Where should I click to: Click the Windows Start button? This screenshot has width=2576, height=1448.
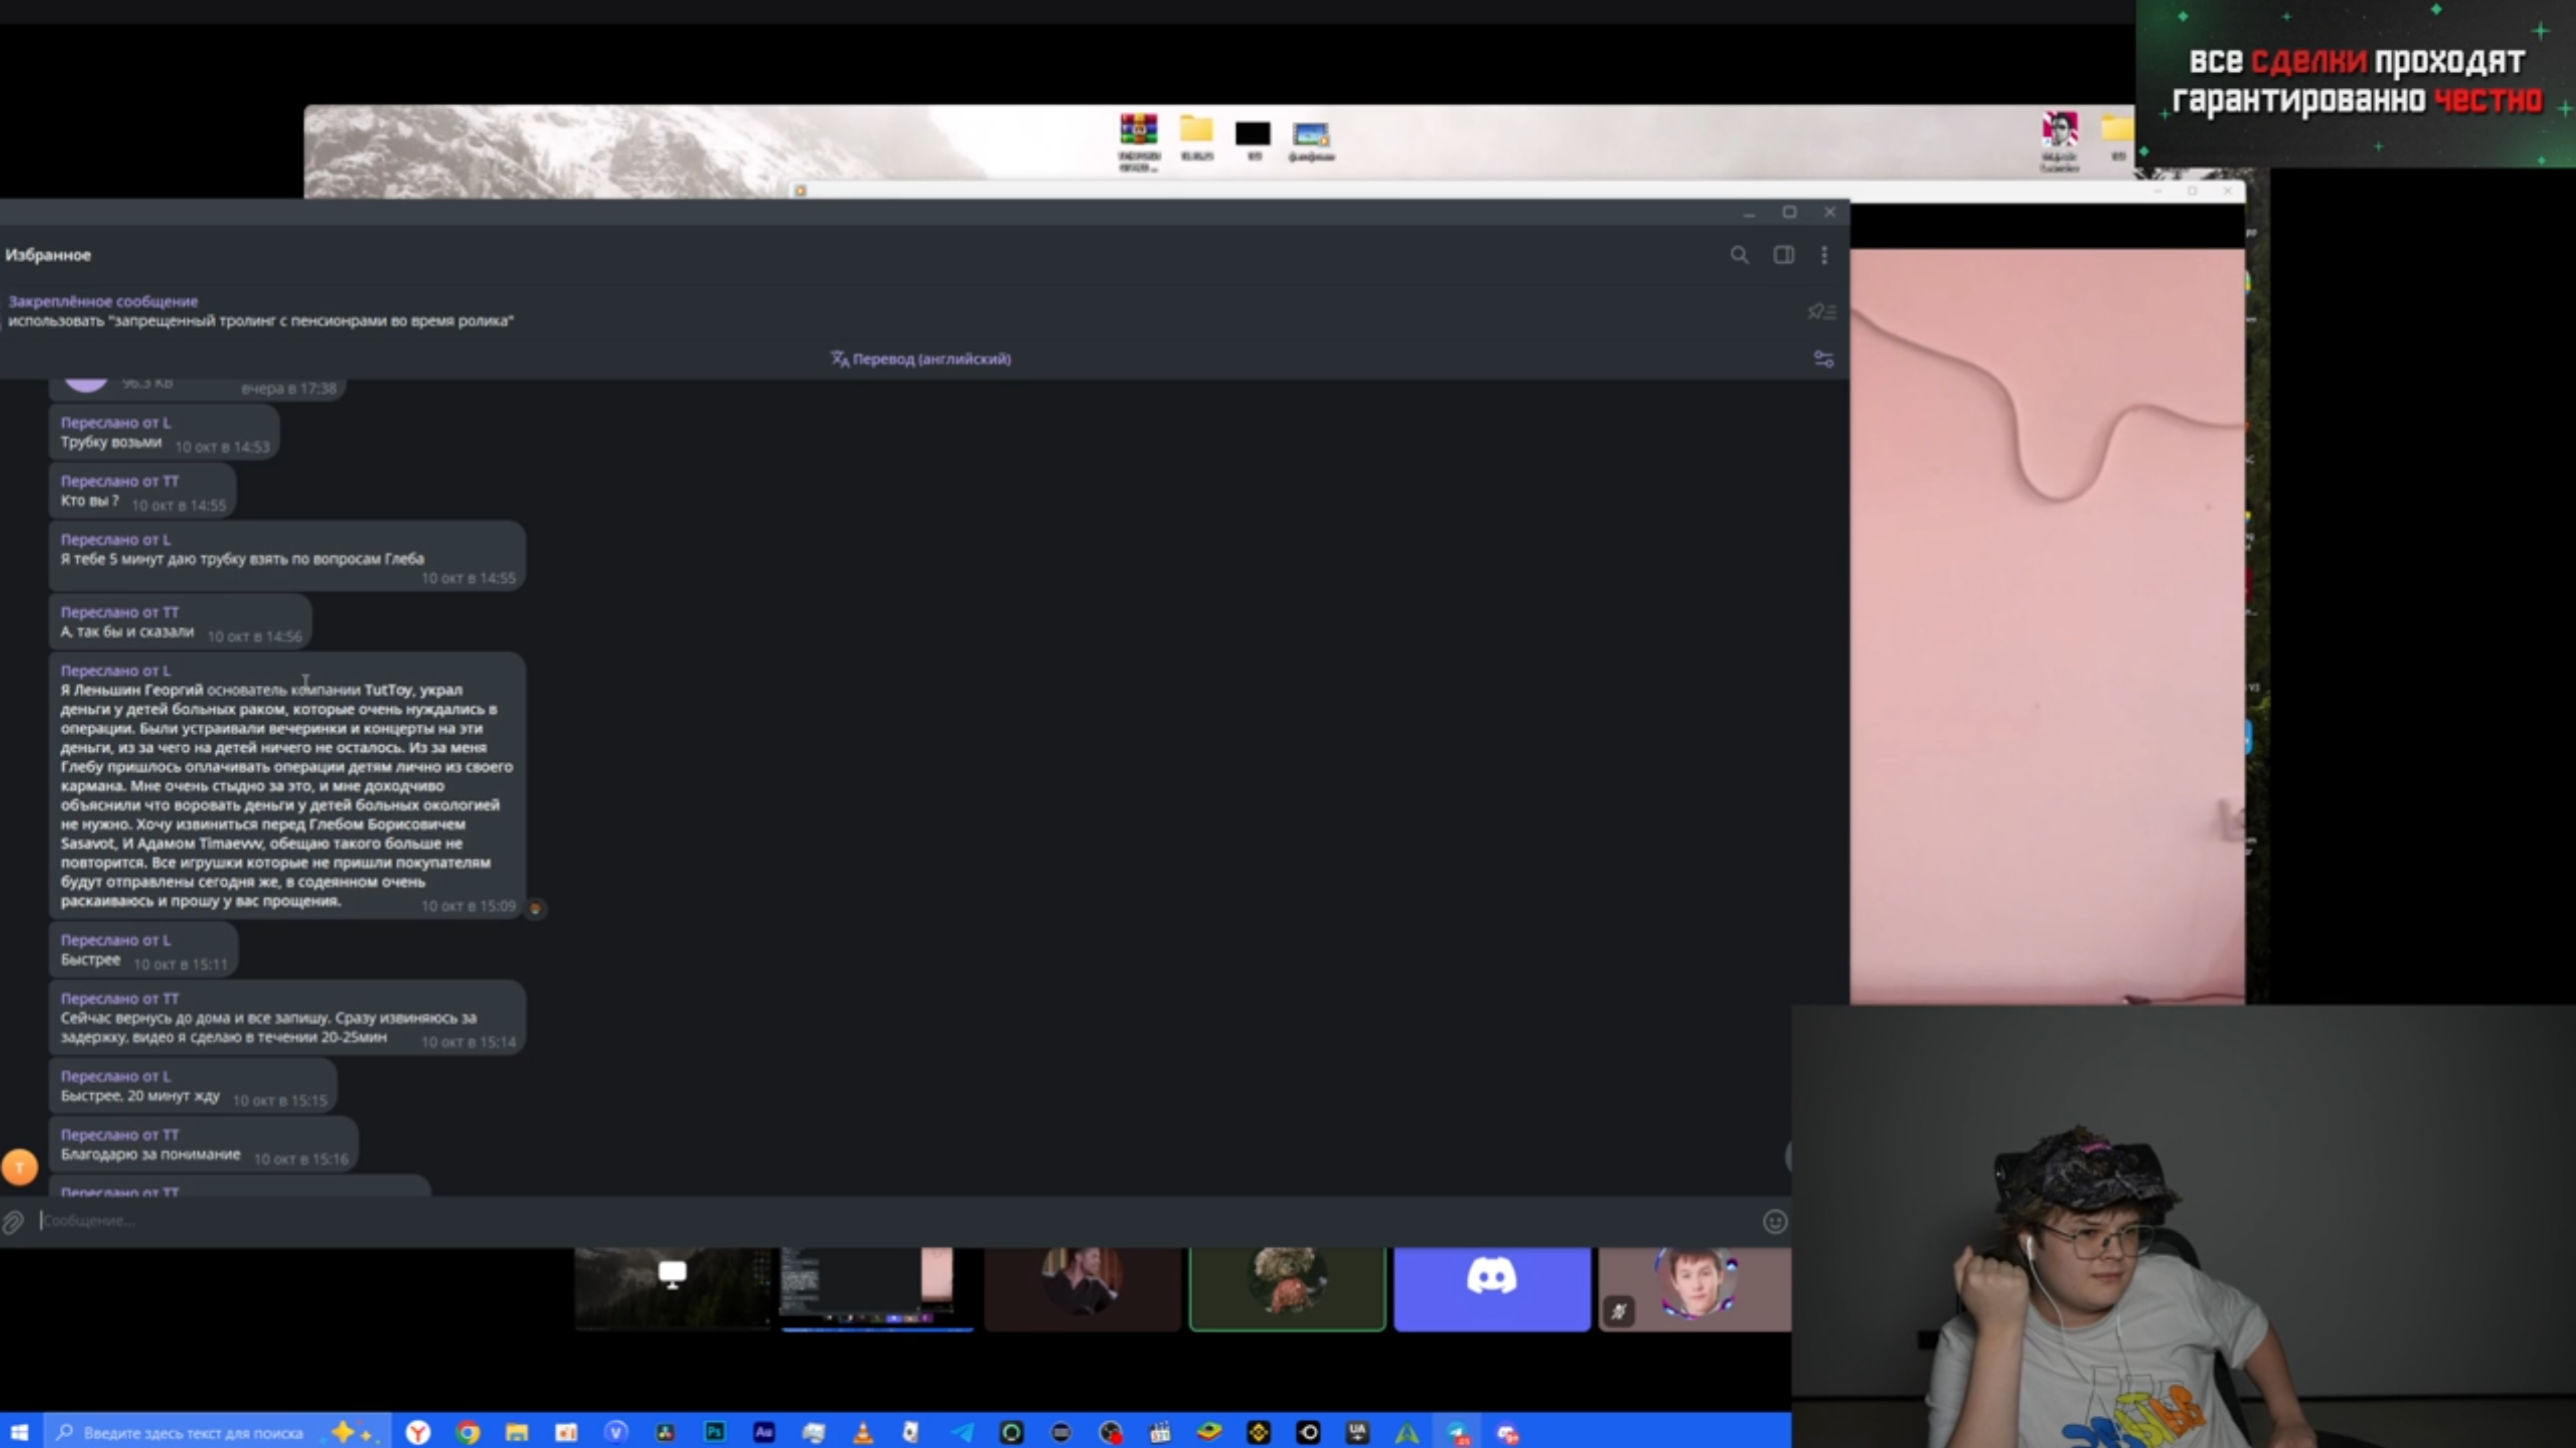[x=20, y=1433]
